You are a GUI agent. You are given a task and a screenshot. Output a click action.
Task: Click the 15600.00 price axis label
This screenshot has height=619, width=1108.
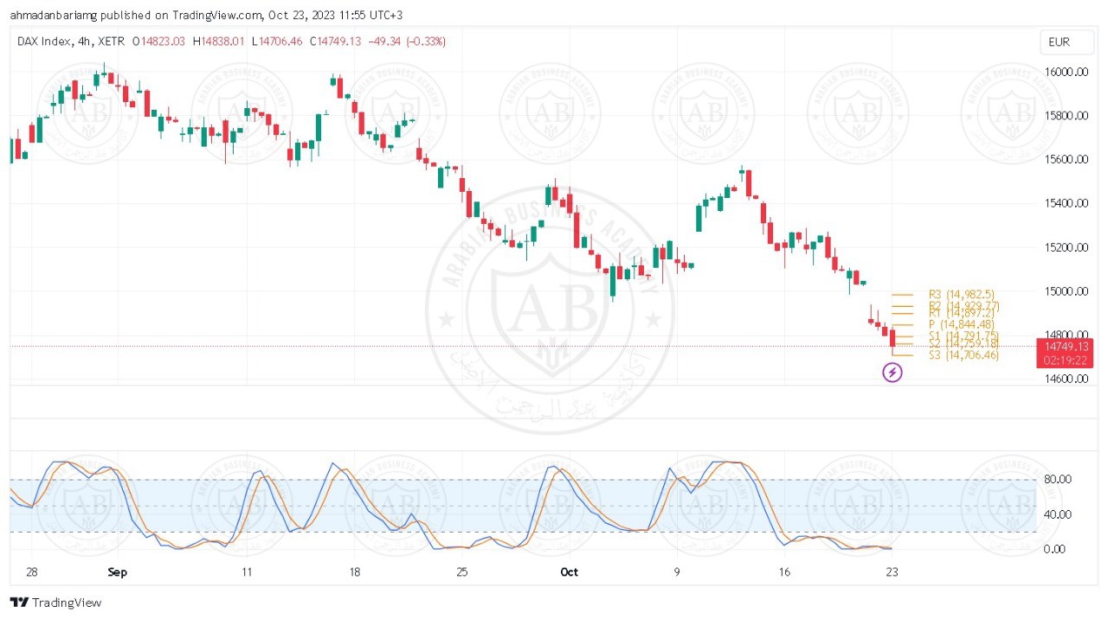pyautogui.click(x=1065, y=160)
